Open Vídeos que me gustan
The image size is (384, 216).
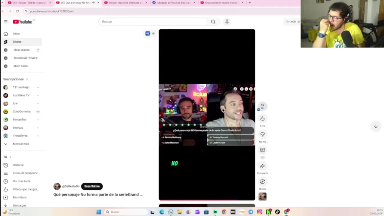[21, 189]
